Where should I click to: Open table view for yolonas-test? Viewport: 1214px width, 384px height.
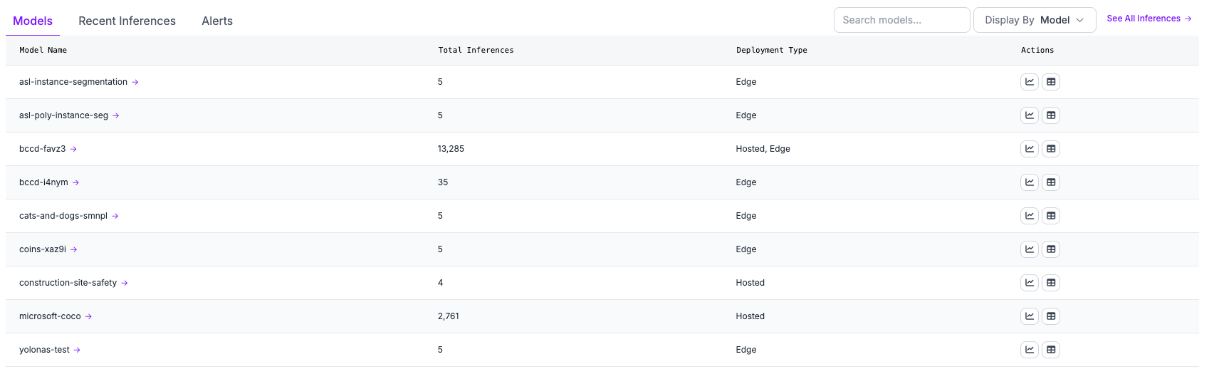click(x=1050, y=350)
